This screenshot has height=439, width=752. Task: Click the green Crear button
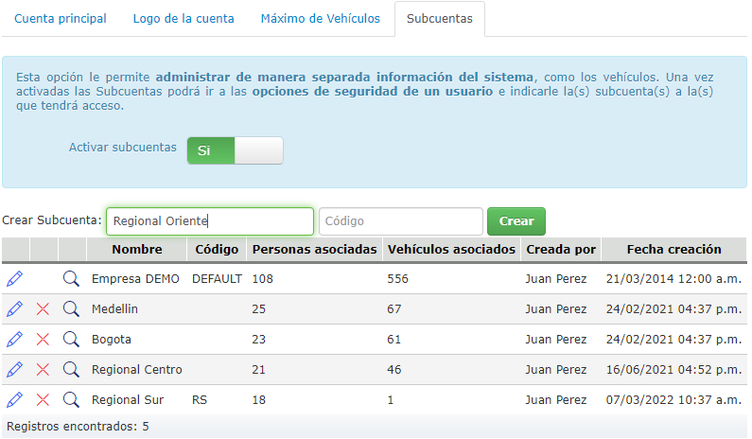516,221
